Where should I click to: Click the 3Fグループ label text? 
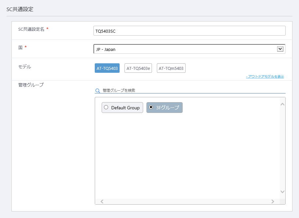[168, 108]
